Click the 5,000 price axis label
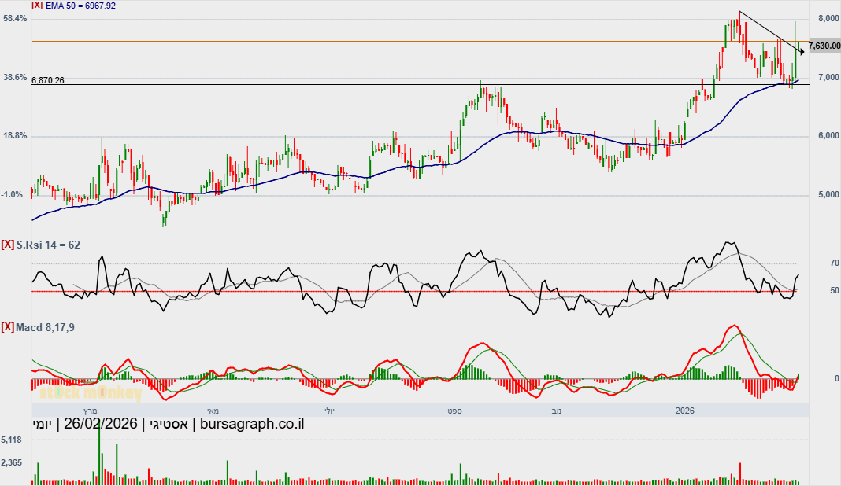841x486 pixels. click(828, 194)
